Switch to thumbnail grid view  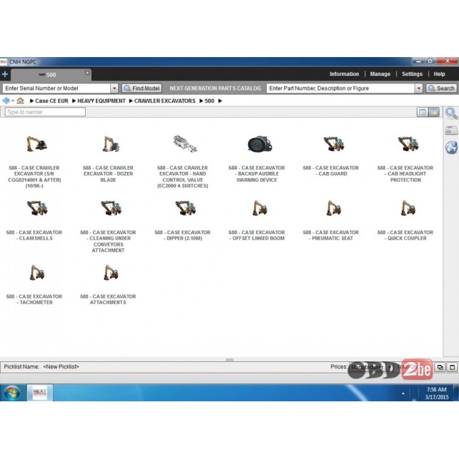coord(434,112)
